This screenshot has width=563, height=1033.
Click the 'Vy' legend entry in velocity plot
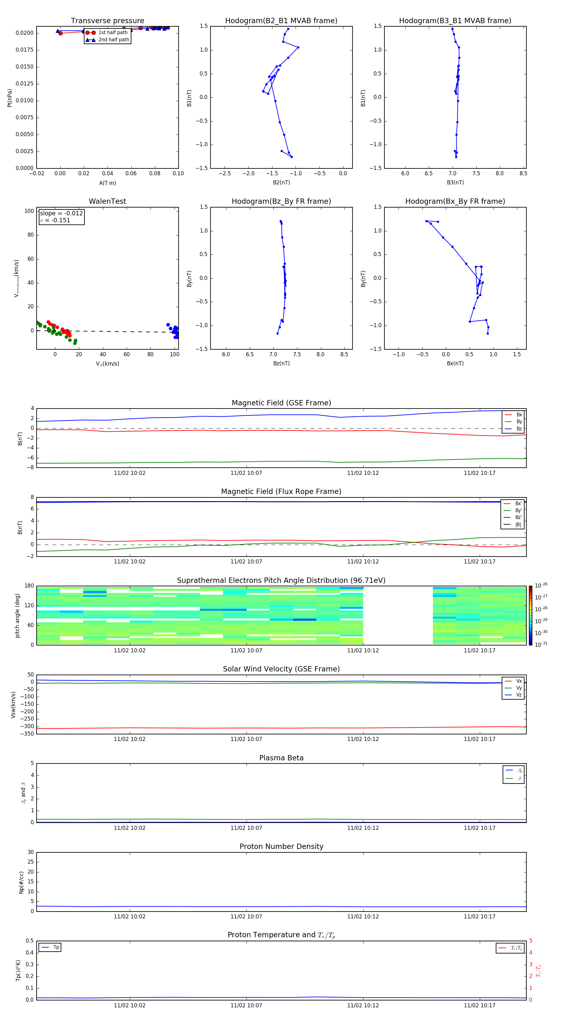point(513,688)
